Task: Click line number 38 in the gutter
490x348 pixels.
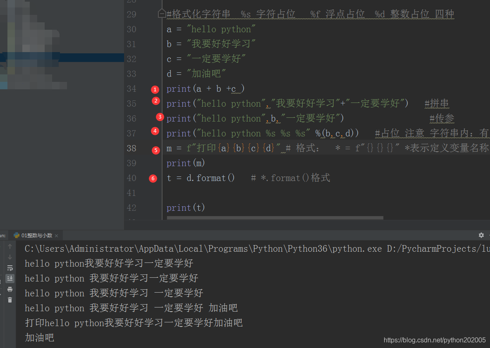Action: 131,148
